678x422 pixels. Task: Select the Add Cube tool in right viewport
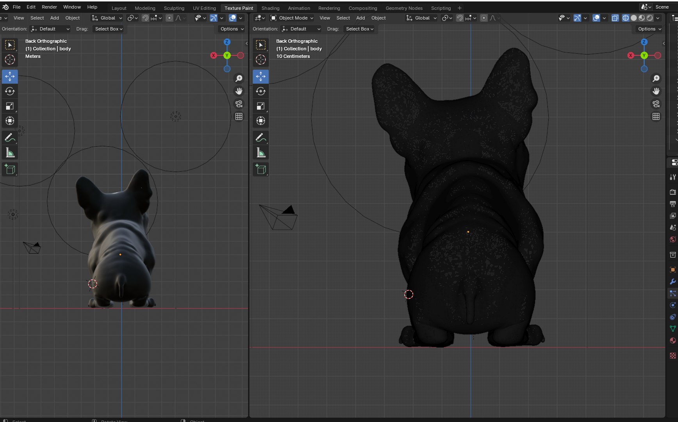[x=261, y=169]
